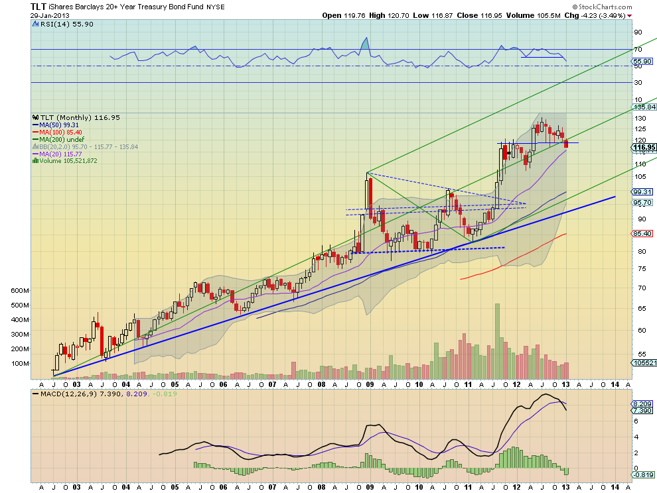Click the 'MA(50) 99.31' legend entry

click(59, 125)
